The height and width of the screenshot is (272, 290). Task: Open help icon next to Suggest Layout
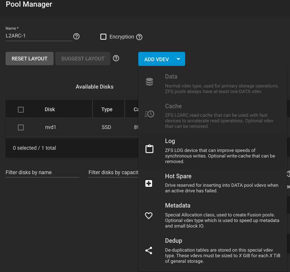[116, 59]
